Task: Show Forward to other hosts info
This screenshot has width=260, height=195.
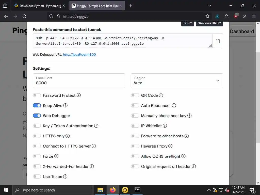Action: [187, 136]
